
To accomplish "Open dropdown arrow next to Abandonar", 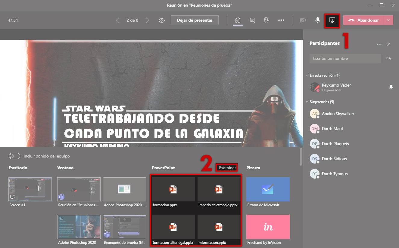I will (x=388, y=20).
